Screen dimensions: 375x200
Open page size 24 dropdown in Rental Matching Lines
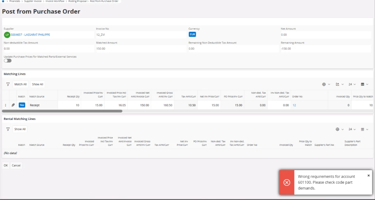click(x=352, y=129)
